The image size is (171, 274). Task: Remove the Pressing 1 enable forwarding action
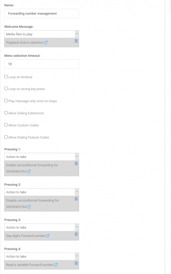(x=76, y=163)
